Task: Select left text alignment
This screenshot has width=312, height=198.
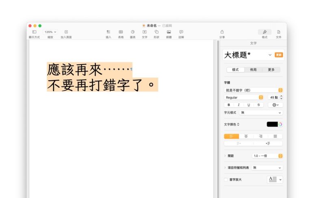Action: [232, 136]
